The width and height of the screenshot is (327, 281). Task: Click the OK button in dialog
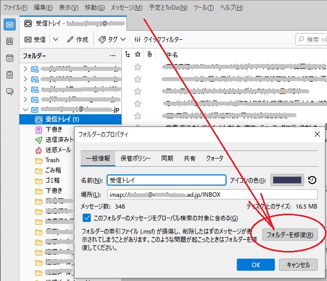click(x=256, y=265)
